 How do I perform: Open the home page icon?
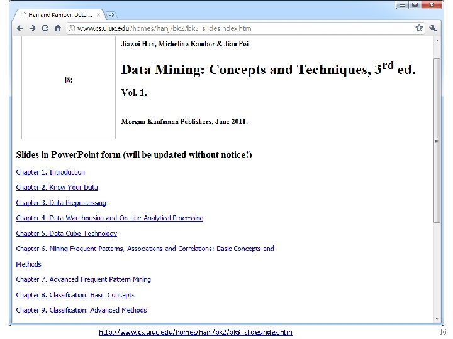[x=58, y=28]
